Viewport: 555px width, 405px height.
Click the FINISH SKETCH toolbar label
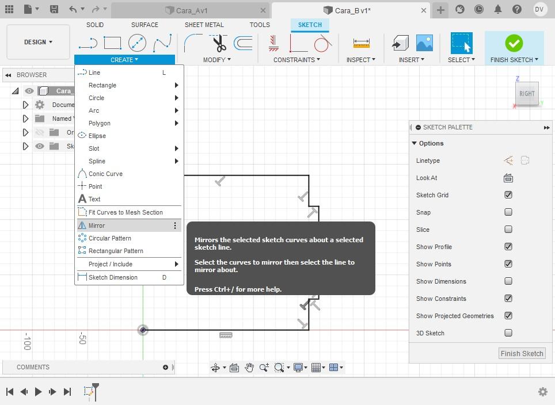coord(514,60)
